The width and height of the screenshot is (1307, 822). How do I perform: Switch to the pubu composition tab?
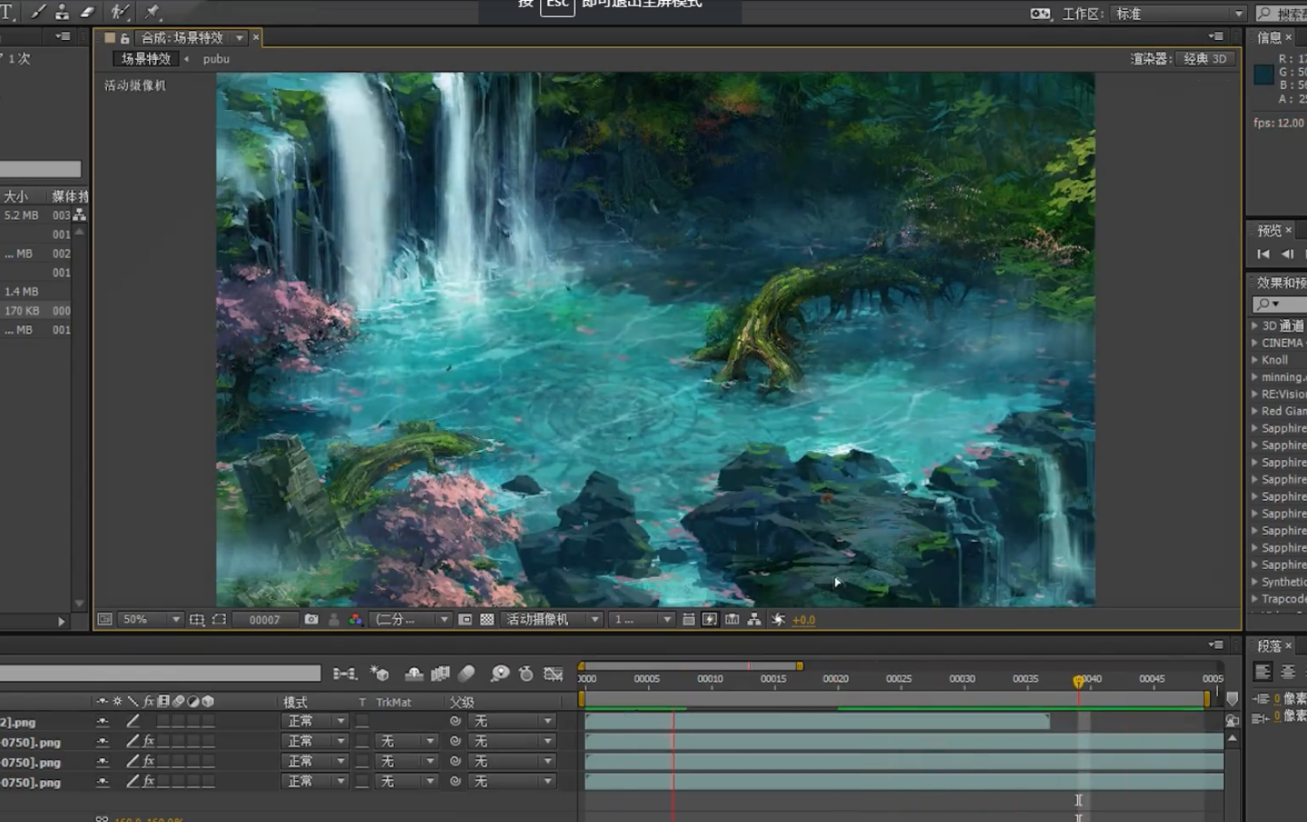coord(216,59)
